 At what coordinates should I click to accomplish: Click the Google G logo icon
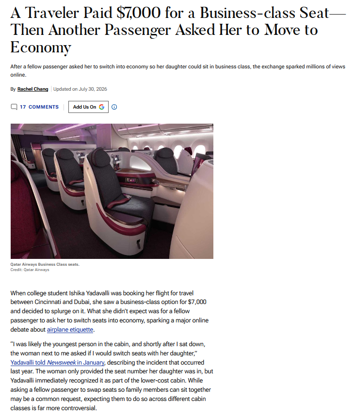click(102, 107)
